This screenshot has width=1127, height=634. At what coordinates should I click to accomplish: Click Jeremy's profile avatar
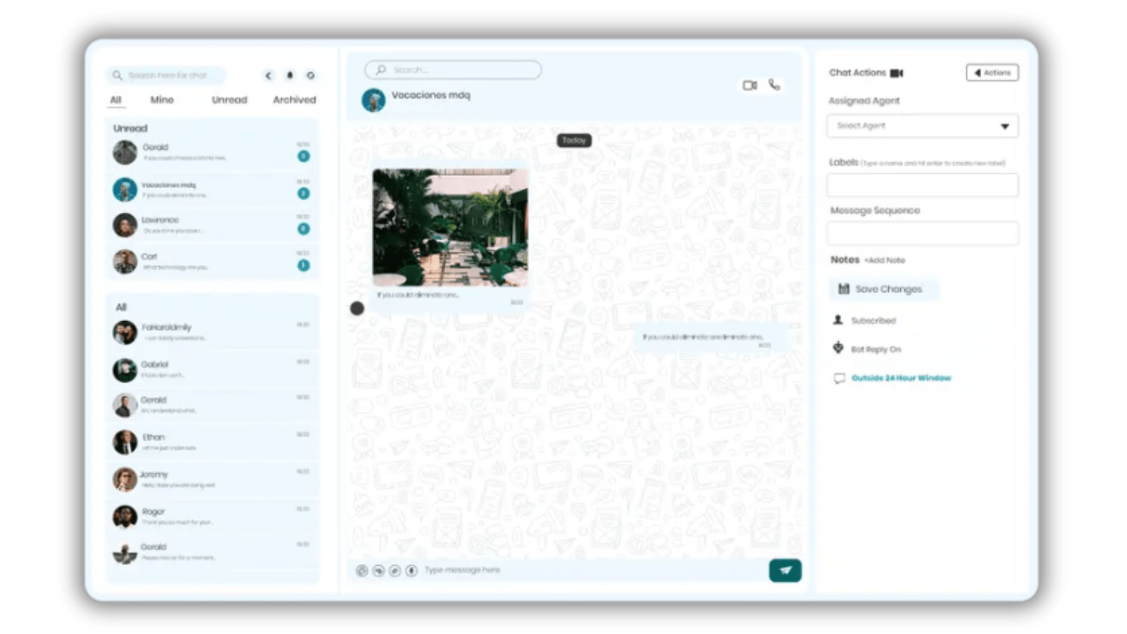[125, 480]
